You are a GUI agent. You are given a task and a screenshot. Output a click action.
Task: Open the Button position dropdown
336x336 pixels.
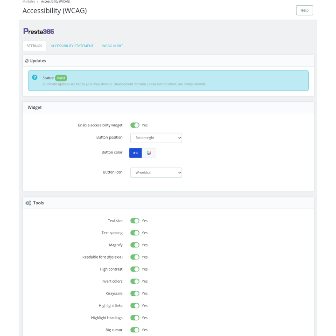click(156, 138)
